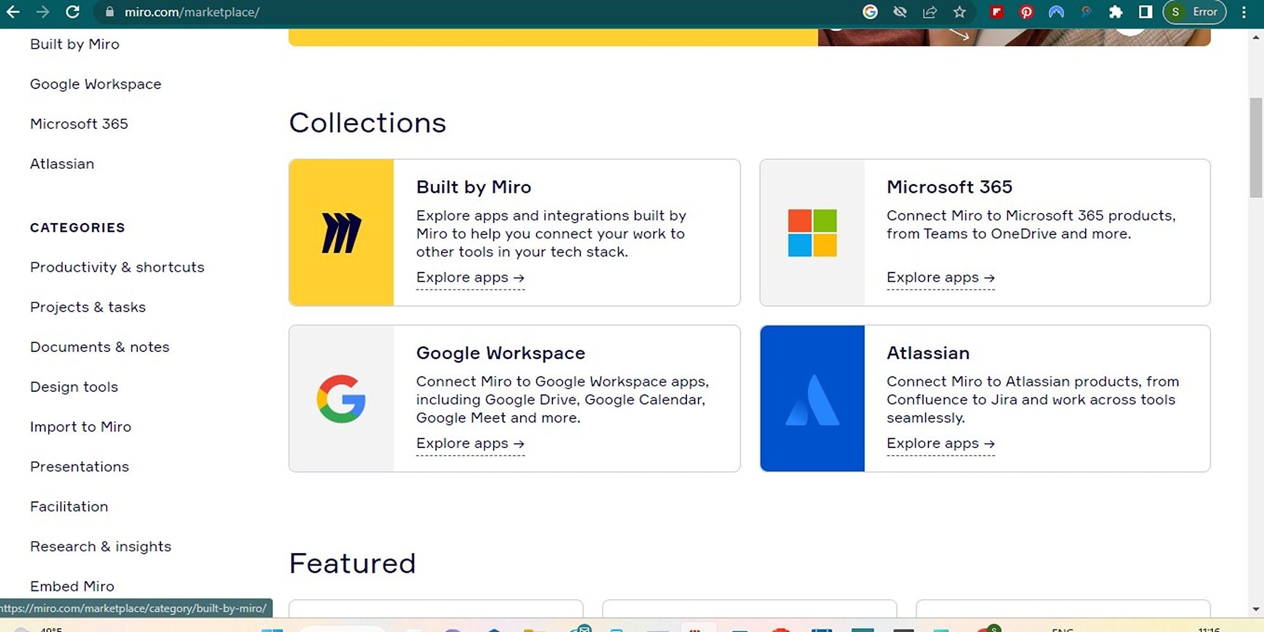Click the Collections heading

(x=367, y=123)
